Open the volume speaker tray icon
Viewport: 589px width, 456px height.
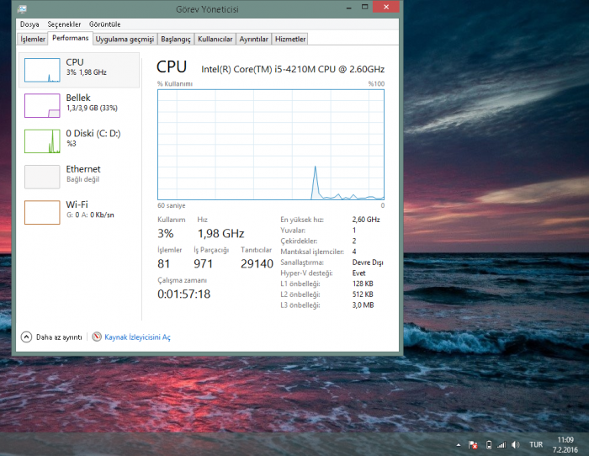(x=516, y=444)
